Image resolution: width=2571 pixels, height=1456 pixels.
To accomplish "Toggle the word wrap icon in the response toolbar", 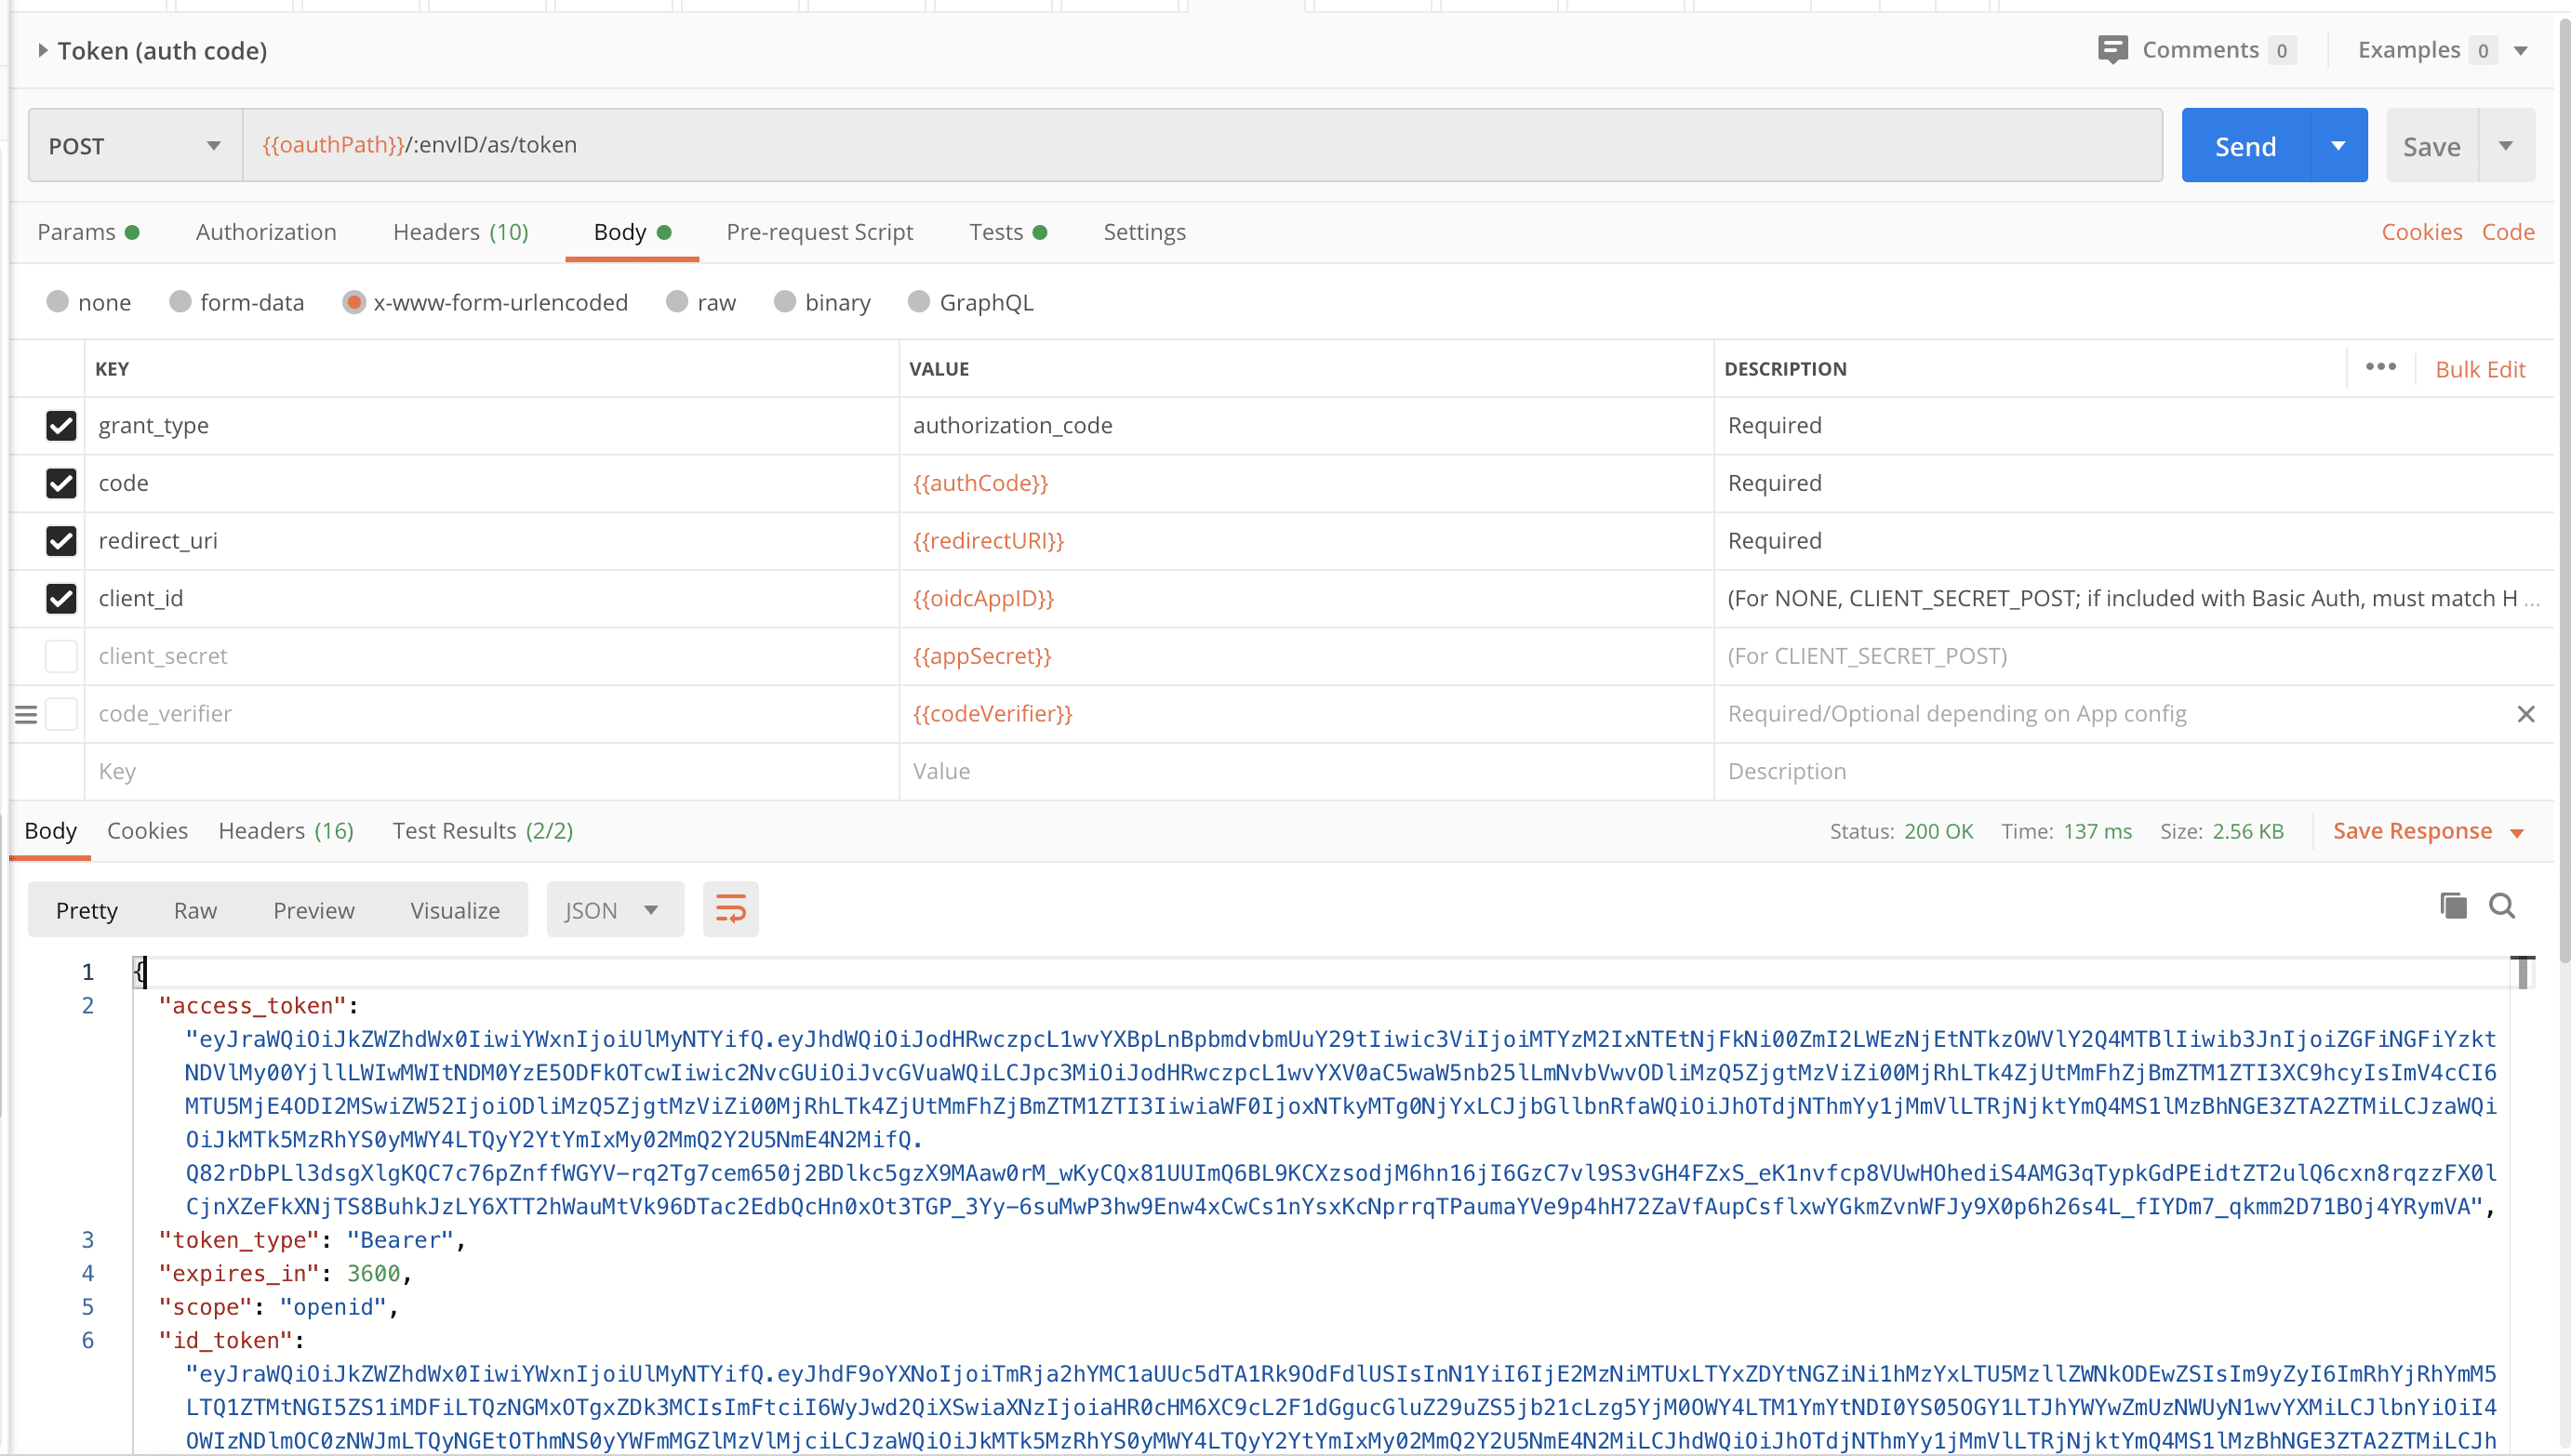I will (x=730, y=910).
